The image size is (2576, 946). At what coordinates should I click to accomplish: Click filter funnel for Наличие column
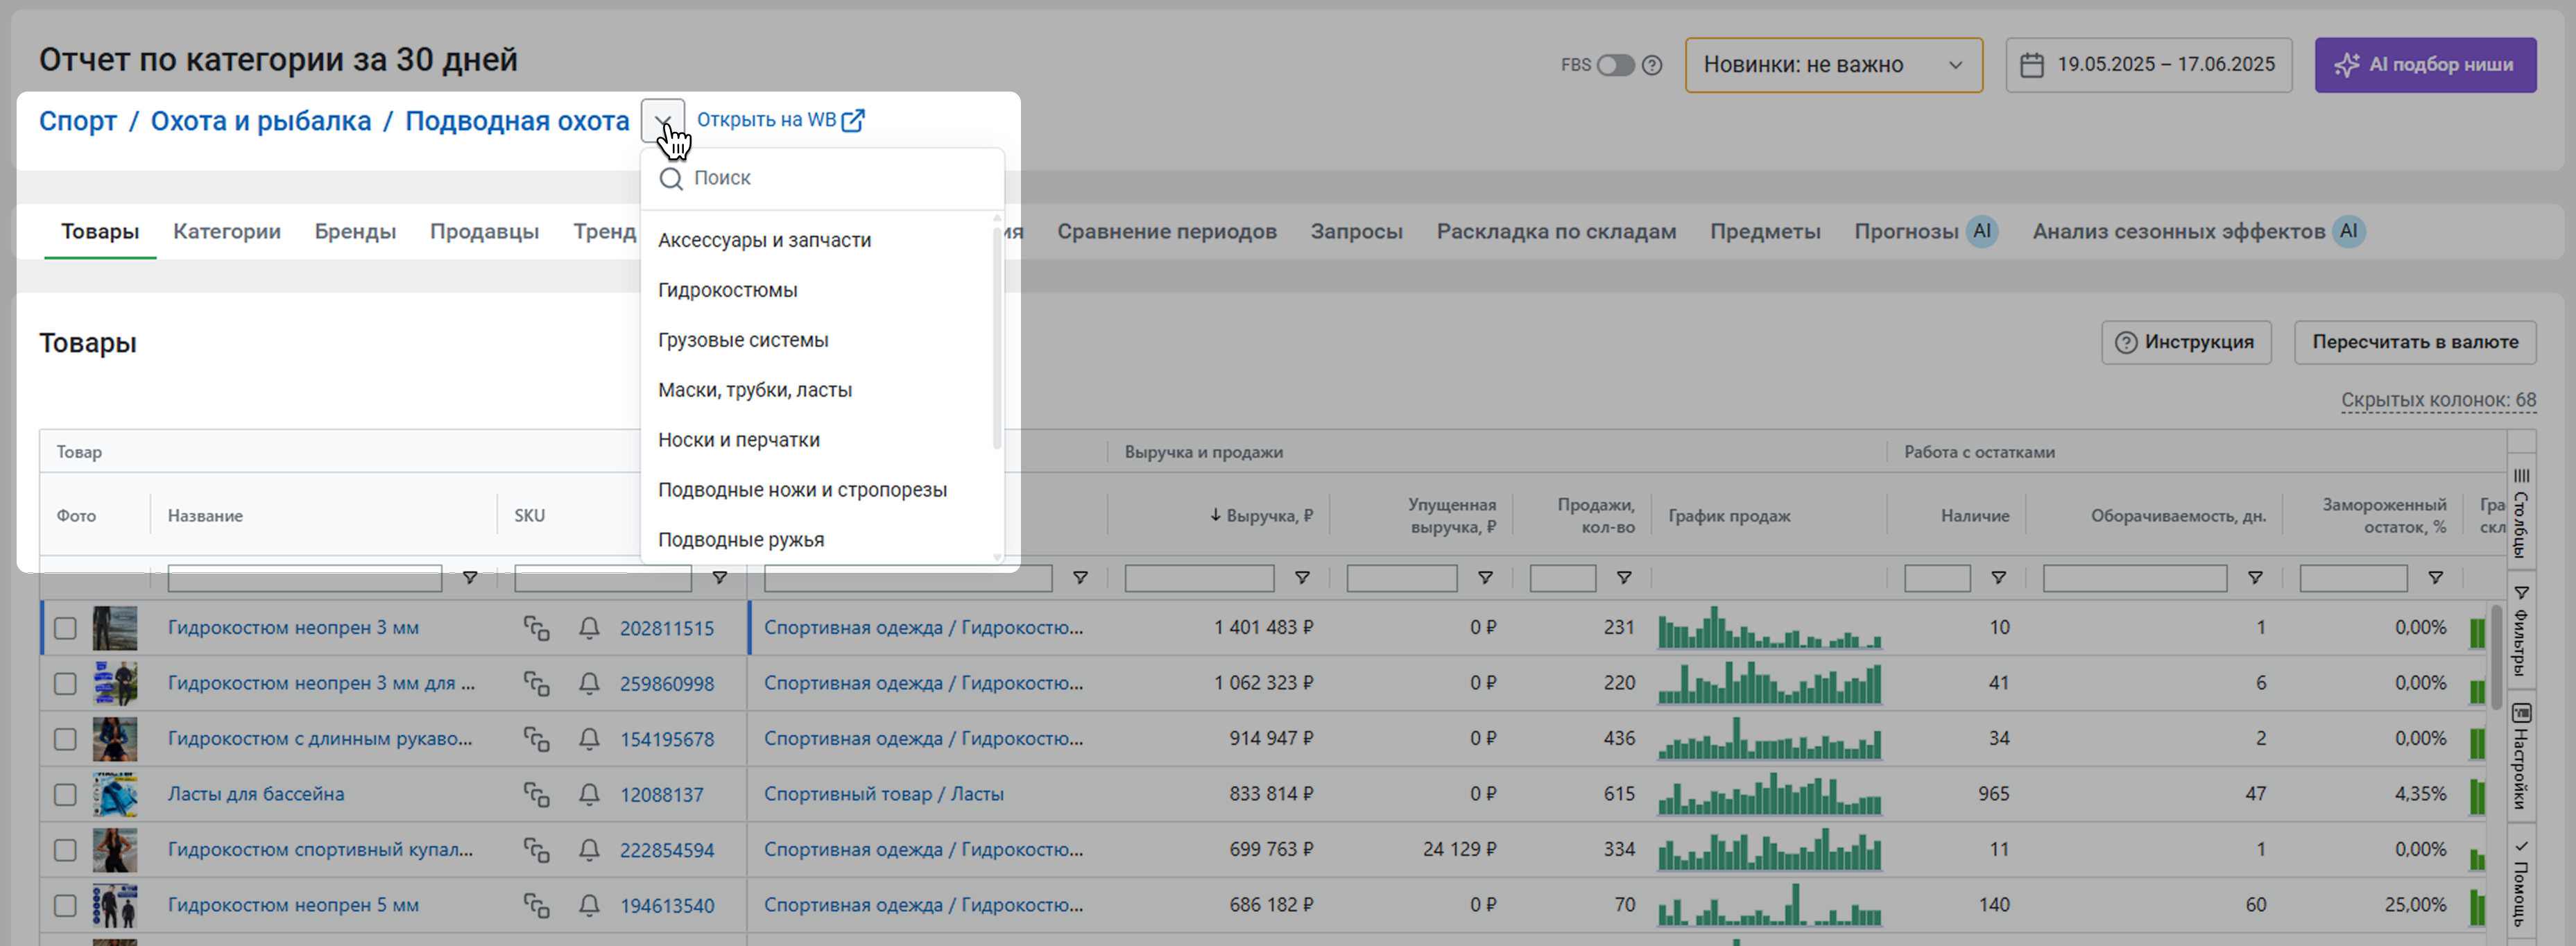(x=1998, y=578)
